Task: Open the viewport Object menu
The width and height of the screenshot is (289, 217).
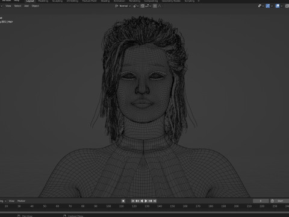Action: click(x=35, y=6)
